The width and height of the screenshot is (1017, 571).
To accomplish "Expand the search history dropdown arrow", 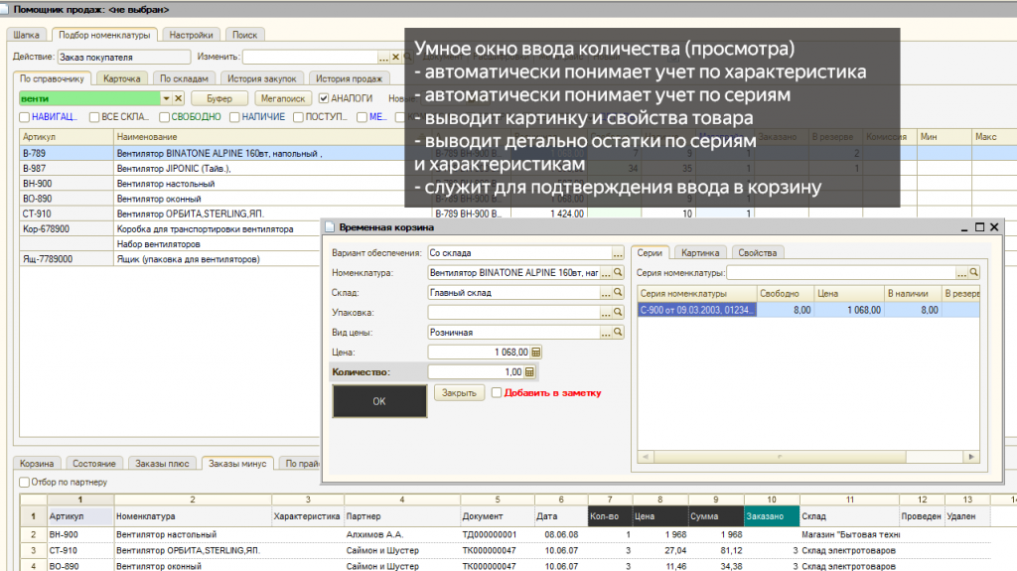I will click(166, 98).
